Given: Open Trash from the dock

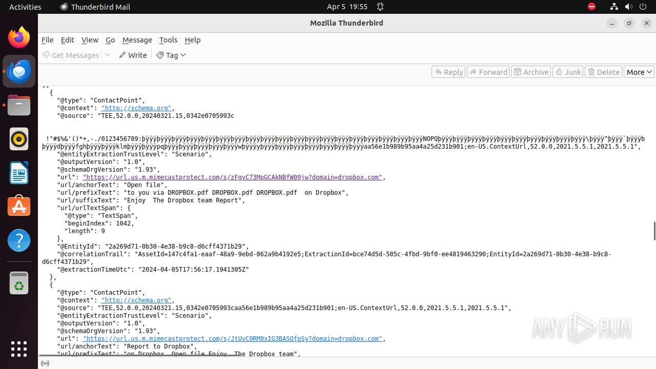Looking at the screenshot, I should 19,283.
